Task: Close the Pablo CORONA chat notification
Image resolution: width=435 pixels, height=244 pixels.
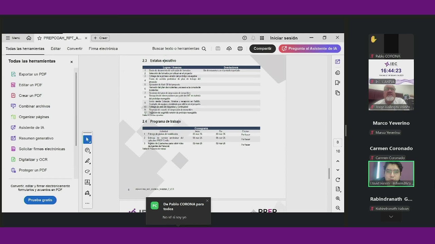Action: coord(207,201)
